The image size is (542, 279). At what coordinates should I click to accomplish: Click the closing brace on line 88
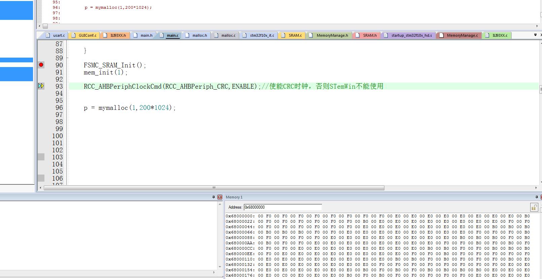[85, 51]
